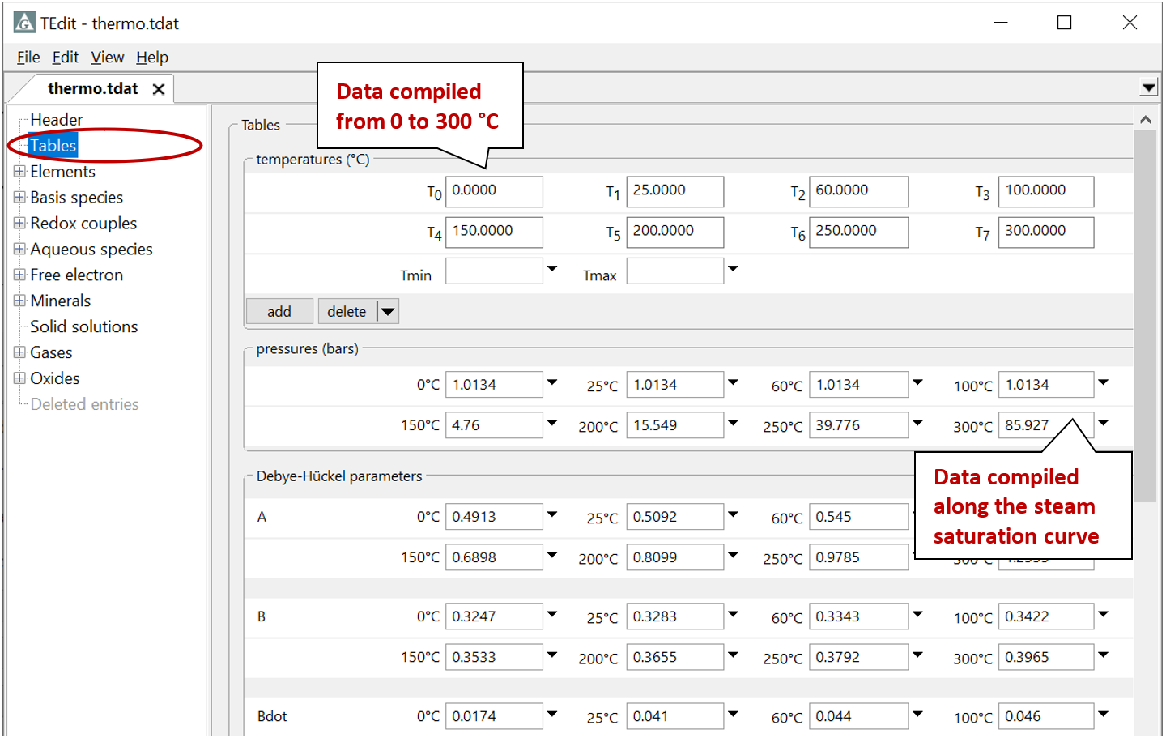The image size is (1166, 738).
Task: Click the empty Tmax field
Action: tap(675, 271)
